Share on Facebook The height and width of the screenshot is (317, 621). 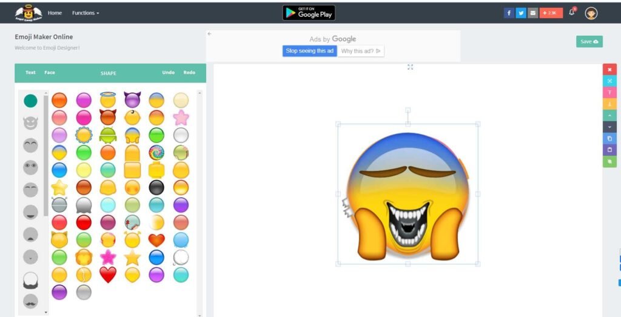coord(509,13)
